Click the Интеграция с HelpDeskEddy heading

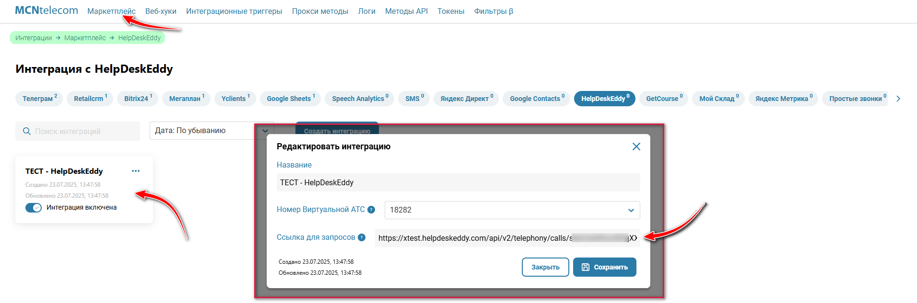[94, 69]
